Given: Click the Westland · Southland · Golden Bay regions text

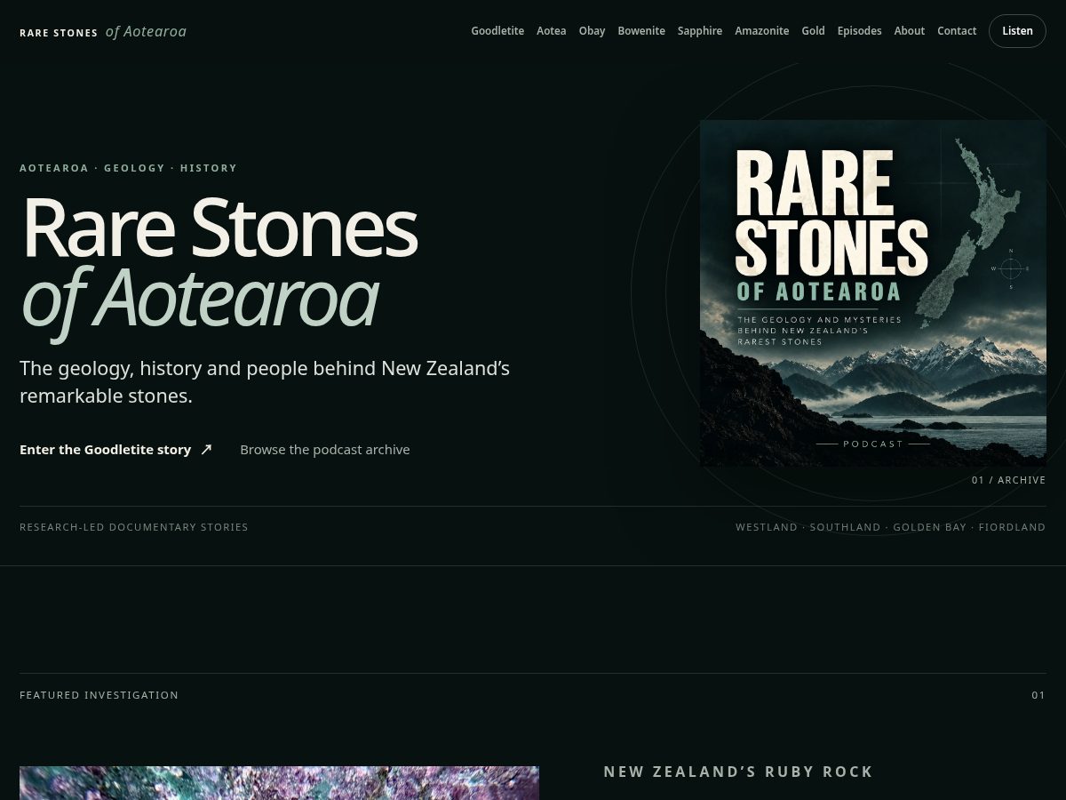Looking at the screenshot, I should (890, 527).
